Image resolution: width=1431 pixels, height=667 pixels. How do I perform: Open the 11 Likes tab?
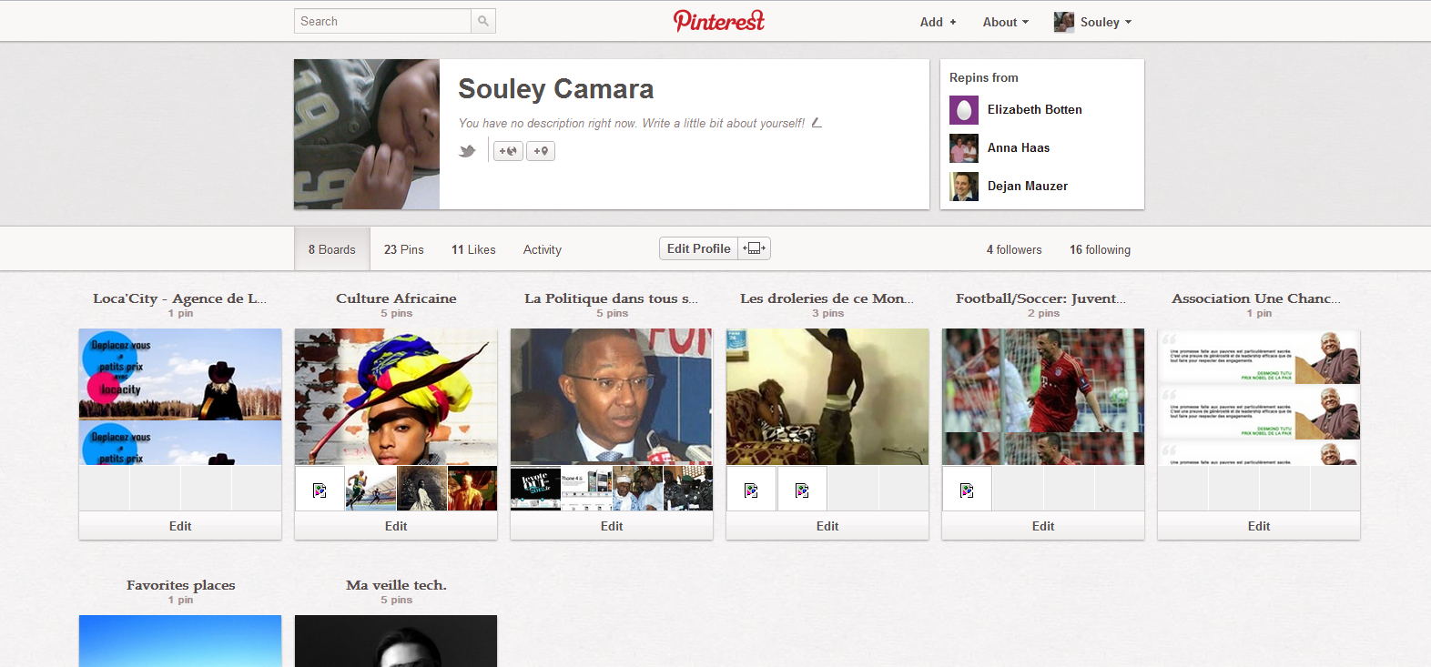(x=473, y=249)
